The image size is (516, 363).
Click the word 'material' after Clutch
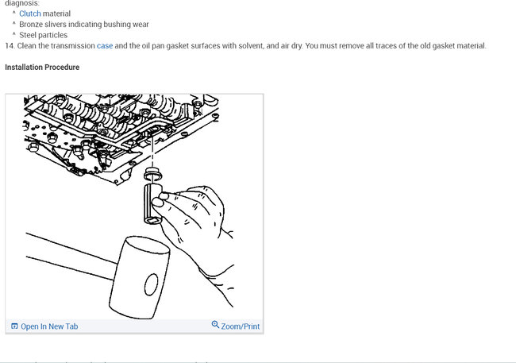56,14
